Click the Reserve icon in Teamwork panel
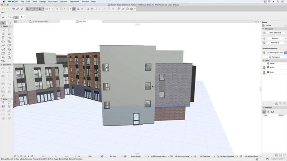The height and width of the screenshot is (161, 287). click(264, 38)
